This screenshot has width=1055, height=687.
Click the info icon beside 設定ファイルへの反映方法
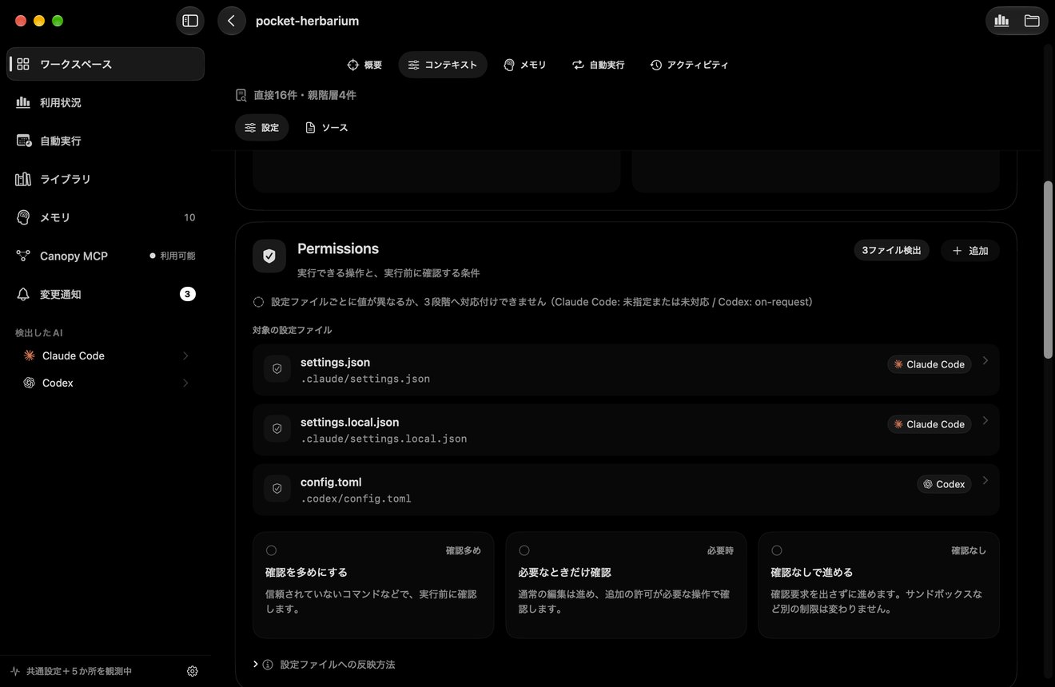click(x=268, y=665)
